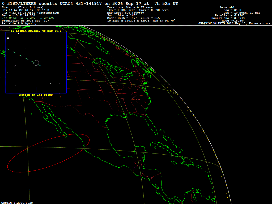Click the 'Durations: Max = 0.87 secs' line
This screenshot has width=272, height=204.
[130, 7]
